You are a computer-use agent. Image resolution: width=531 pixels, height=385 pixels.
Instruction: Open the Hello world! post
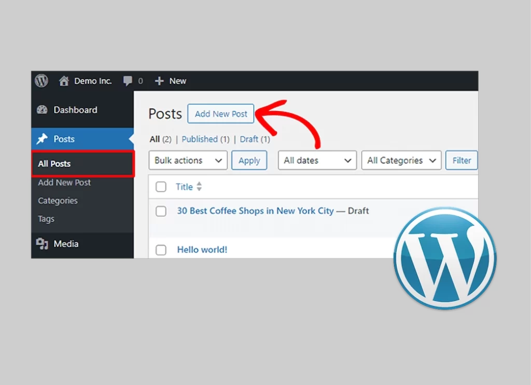pos(202,250)
